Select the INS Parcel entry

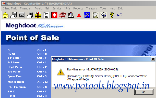coord(15,71)
